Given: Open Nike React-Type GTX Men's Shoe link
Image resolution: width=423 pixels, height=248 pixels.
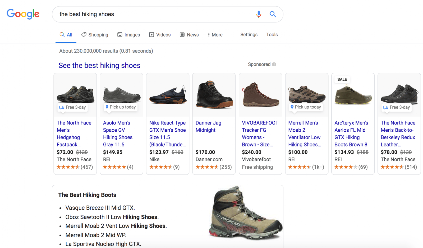Looking at the screenshot, I should [168, 134].
